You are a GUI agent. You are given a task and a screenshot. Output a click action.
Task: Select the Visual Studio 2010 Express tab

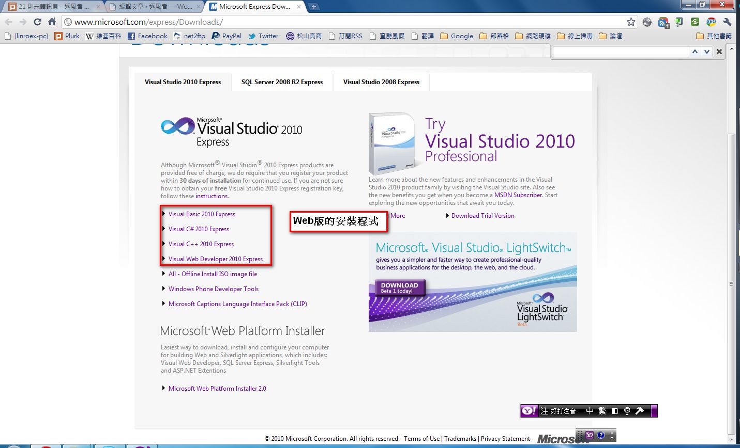click(183, 82)
